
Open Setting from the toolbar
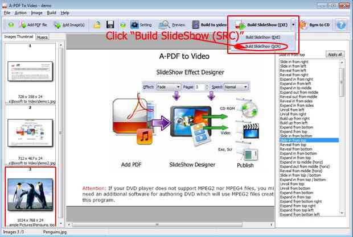[x=141, y=24]
